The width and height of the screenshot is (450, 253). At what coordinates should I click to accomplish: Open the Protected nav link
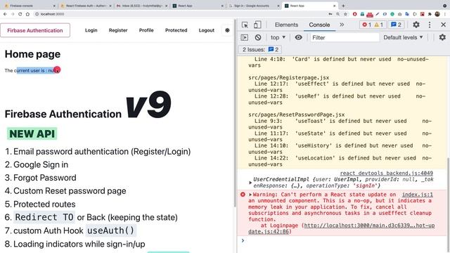point(176,30)
